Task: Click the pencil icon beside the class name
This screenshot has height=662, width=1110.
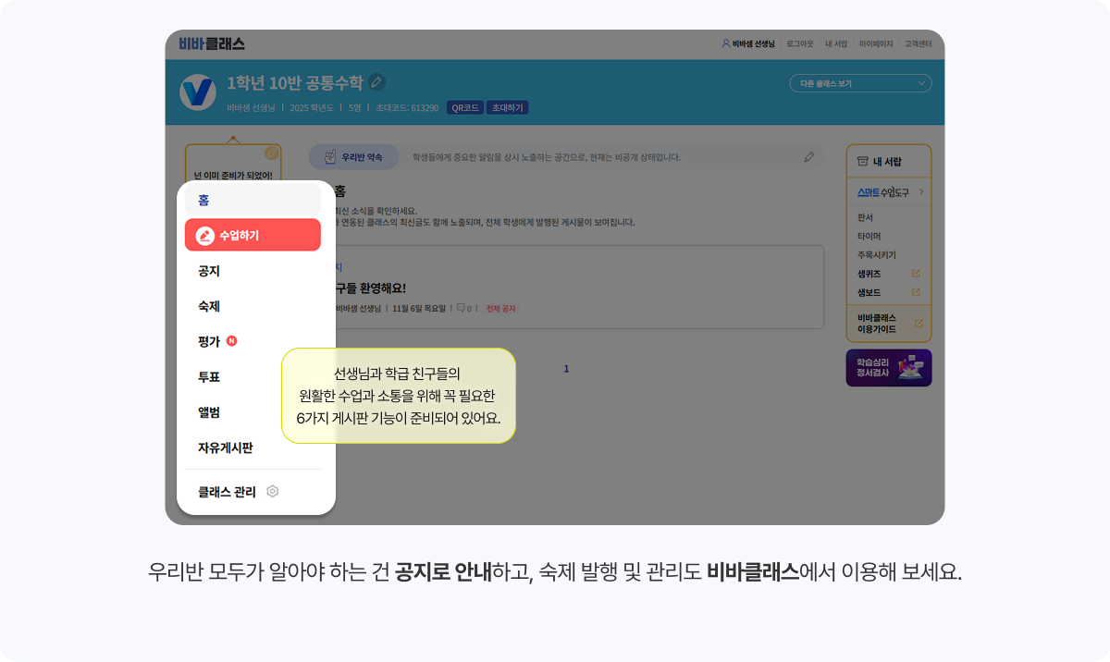Action: pos(376,82)
